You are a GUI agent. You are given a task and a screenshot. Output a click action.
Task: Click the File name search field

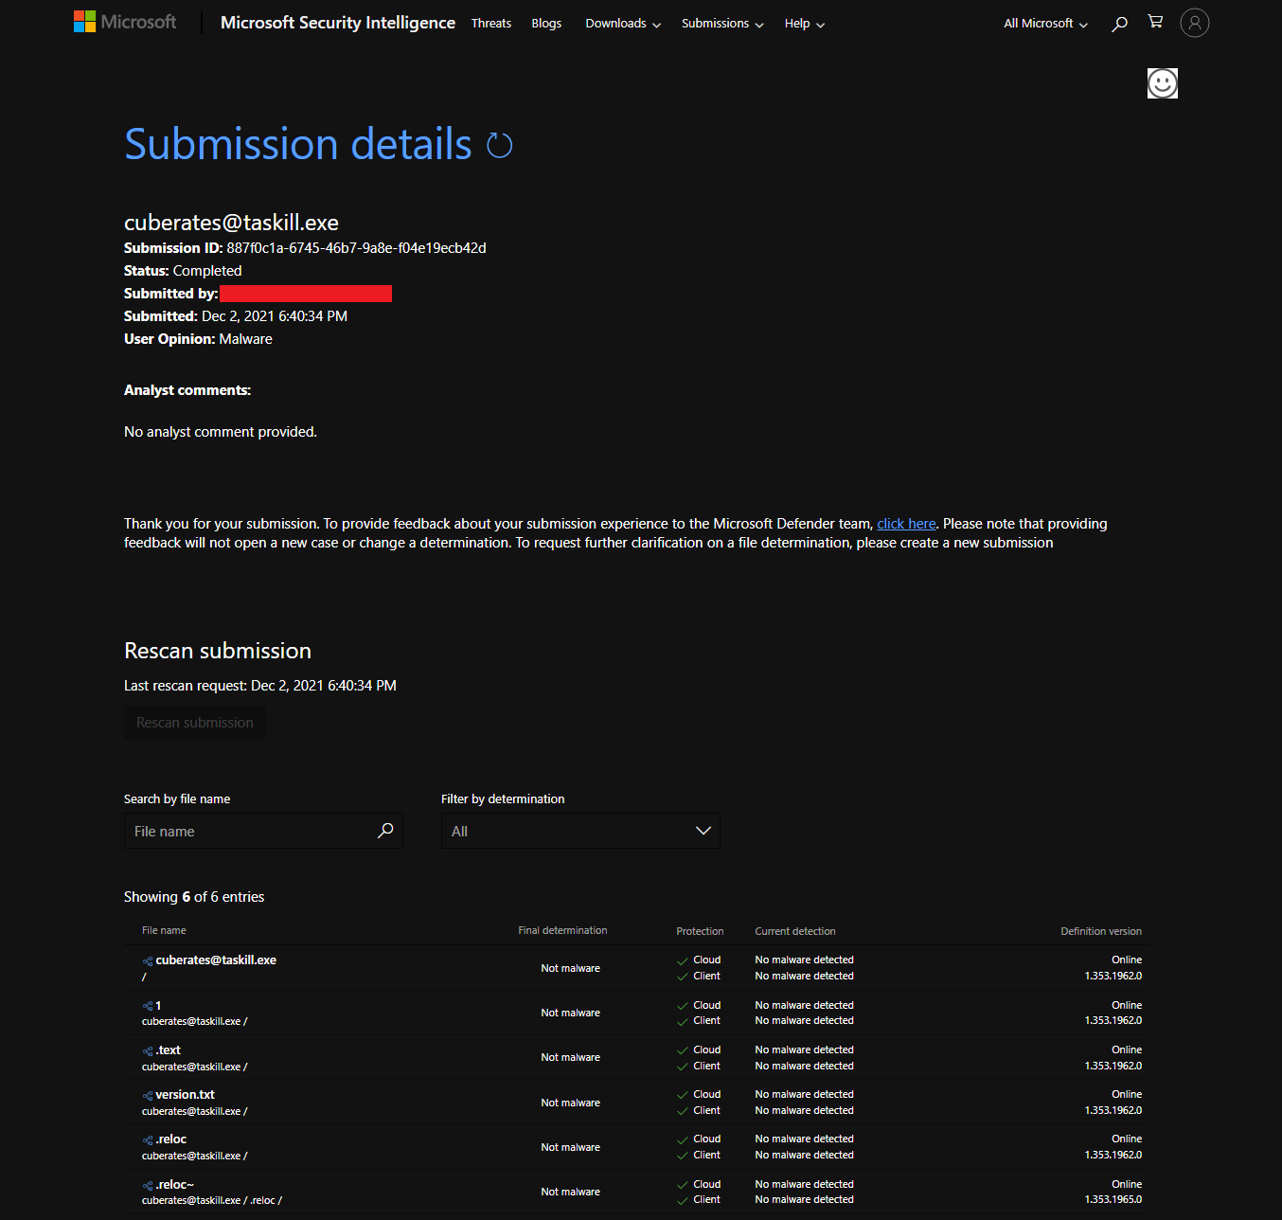251,831
